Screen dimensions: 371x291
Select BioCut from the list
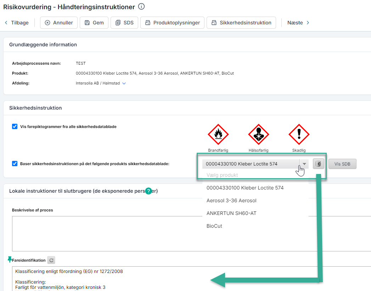(255, 226)
